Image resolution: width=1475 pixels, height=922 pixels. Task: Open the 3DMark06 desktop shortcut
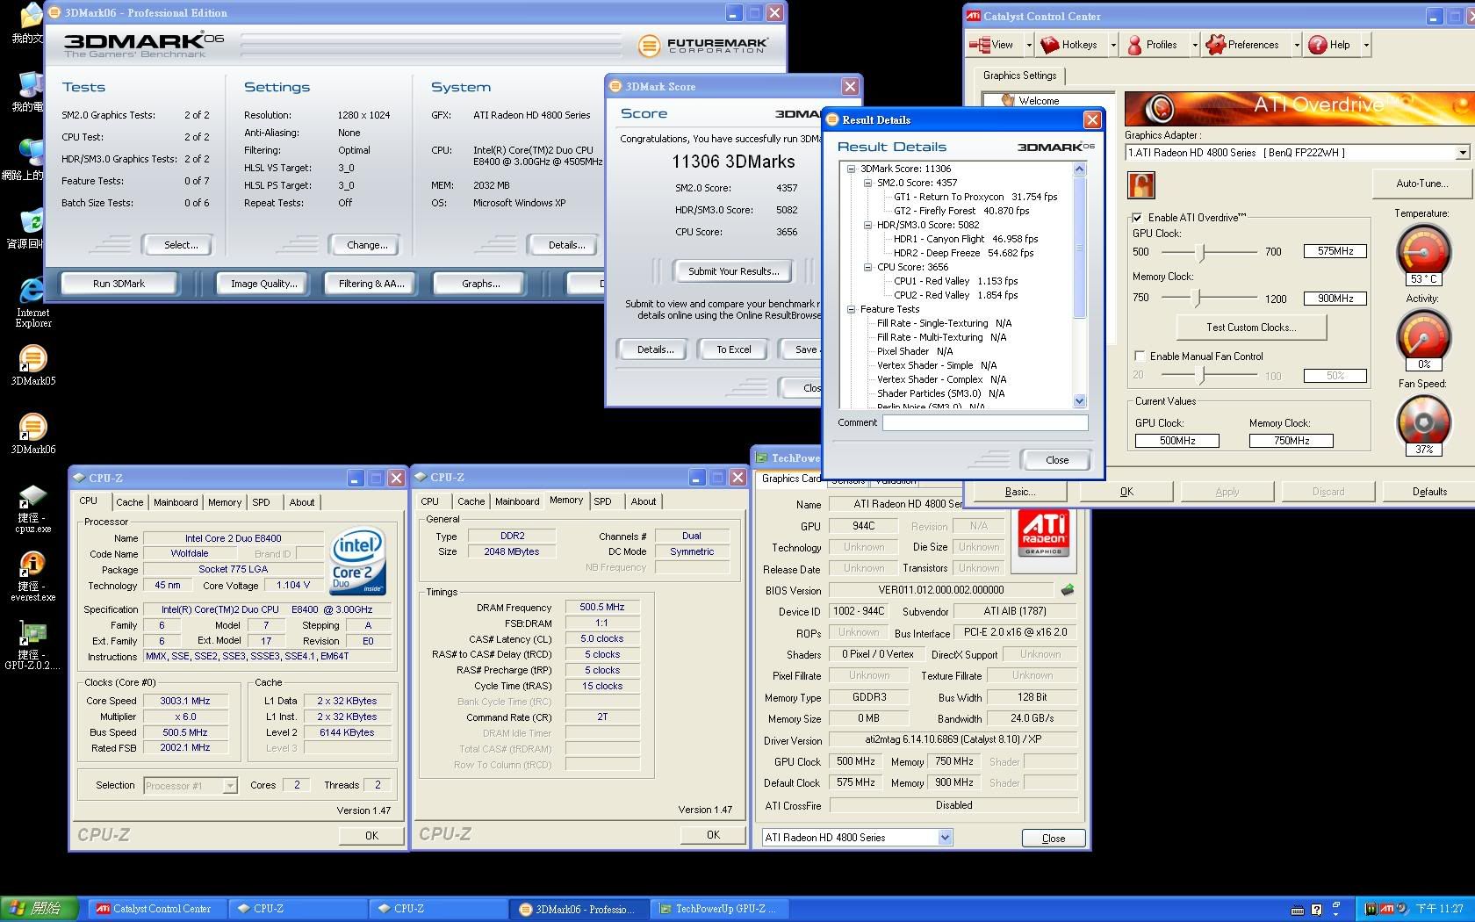click(x=32, y=434)
